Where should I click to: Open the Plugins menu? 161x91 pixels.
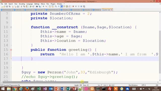pos(53,4)
